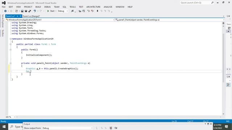Open the ARCHITECTURE menu

[x=94, y=7]
